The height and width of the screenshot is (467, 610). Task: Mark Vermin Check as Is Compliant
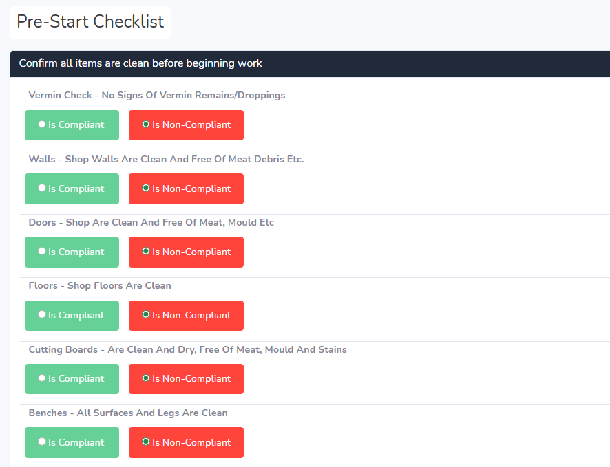pos(72,124)
